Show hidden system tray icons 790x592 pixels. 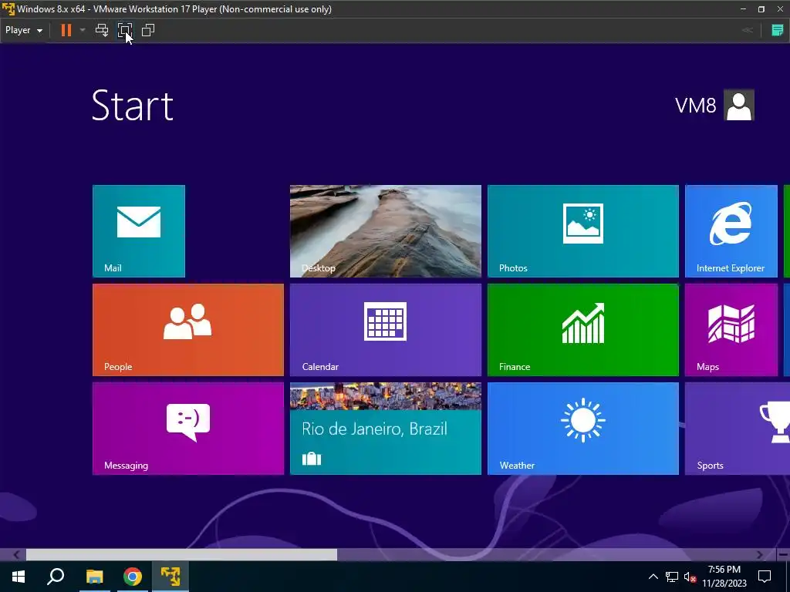(653, 577)
